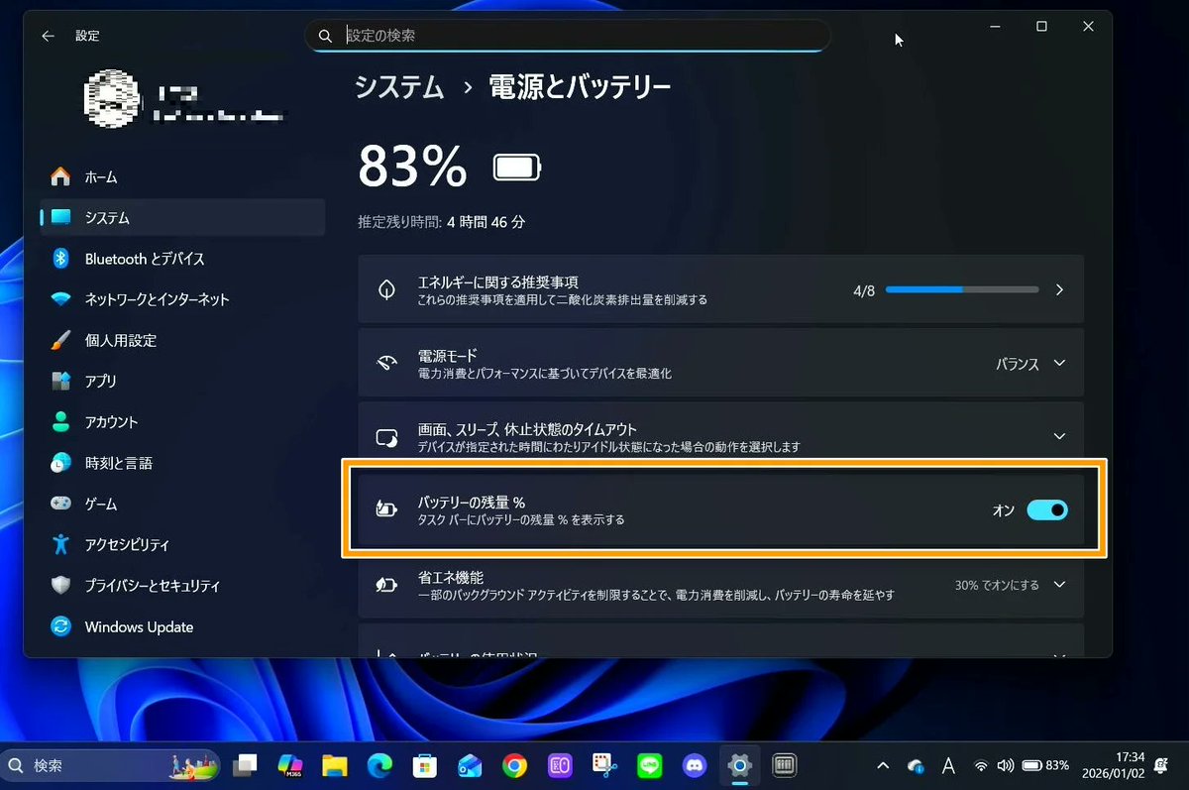Click the volume speaker tray icon
This screenshot has height=790, width=1189.
click(1005, 765)
